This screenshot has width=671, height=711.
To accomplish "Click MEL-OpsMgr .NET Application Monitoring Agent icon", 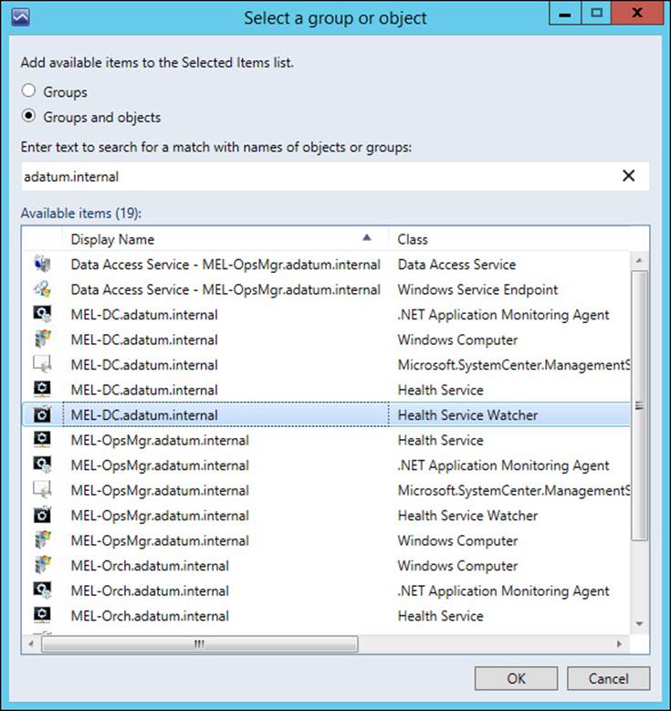I will (42, 465).
